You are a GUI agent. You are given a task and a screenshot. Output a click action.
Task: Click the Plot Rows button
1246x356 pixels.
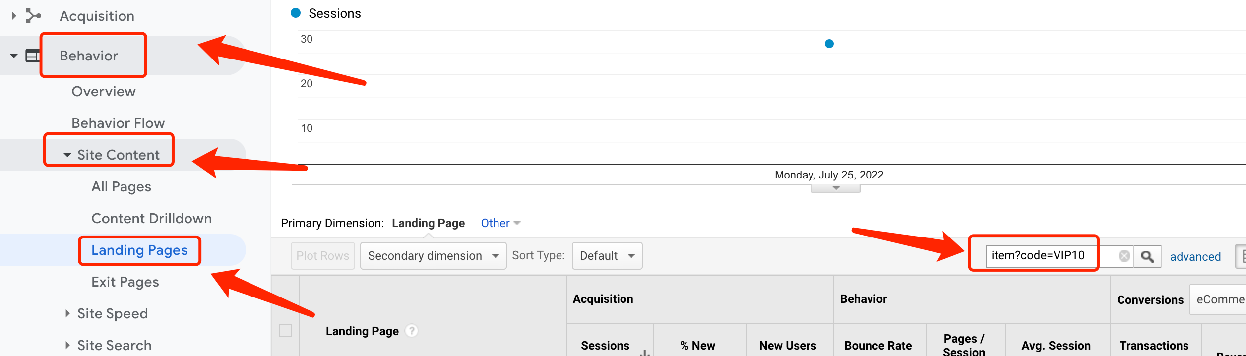[x=322, y=255]
